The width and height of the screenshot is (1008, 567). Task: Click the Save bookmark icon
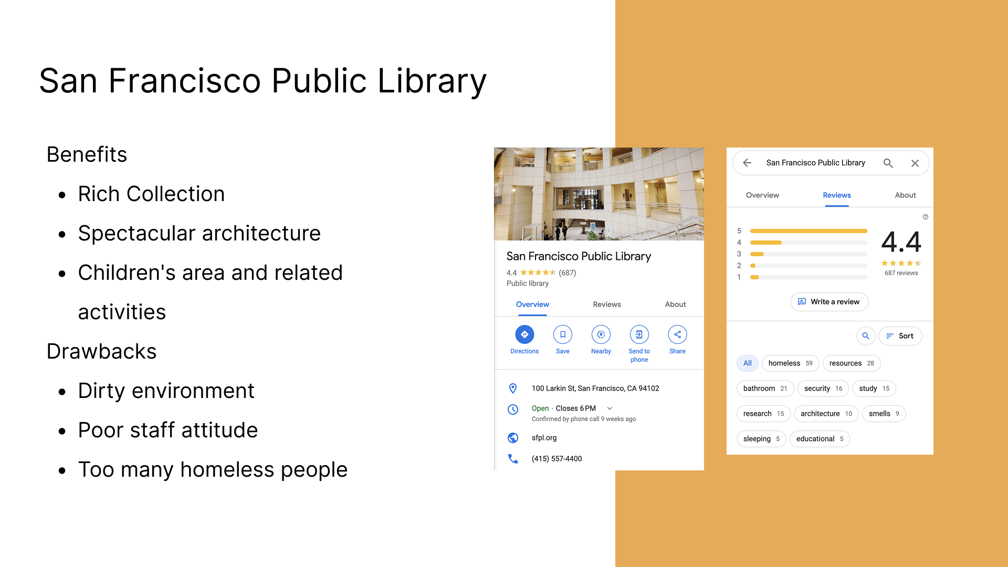pos(563,334)
